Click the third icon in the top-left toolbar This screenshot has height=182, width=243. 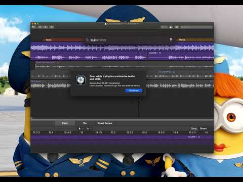point(46,27)
